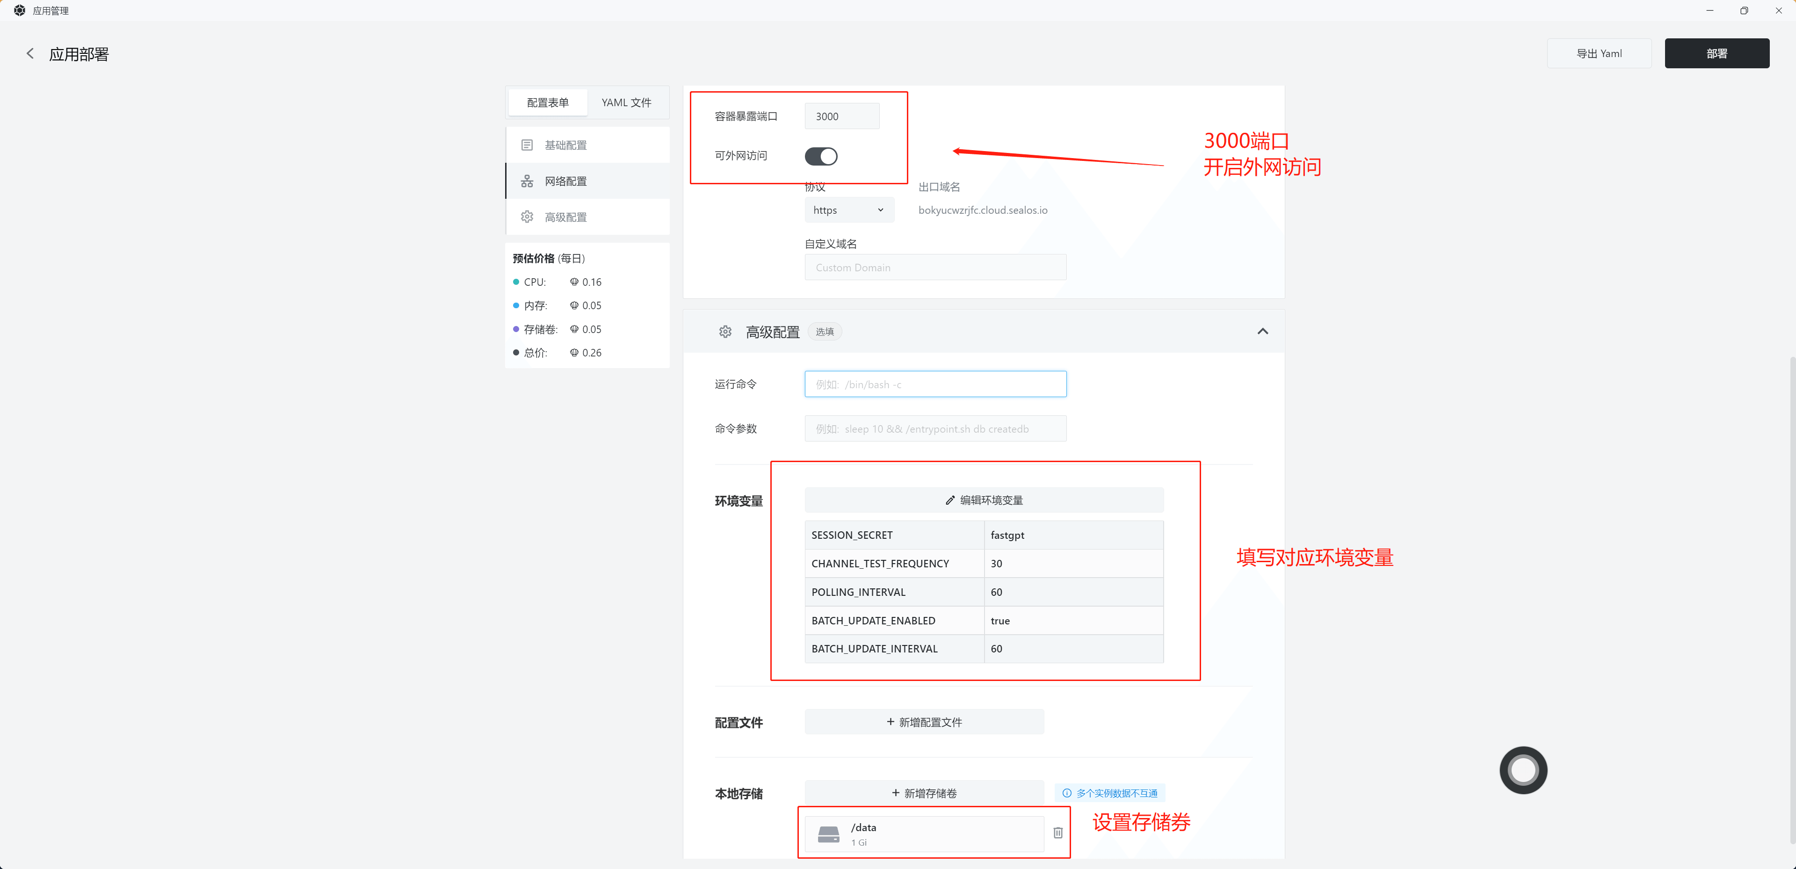Image resolution: width=1796 pixels, height=869 pixels.
Task: Click the pencil icon on 编辑环境变量
Action: point(949,500)
